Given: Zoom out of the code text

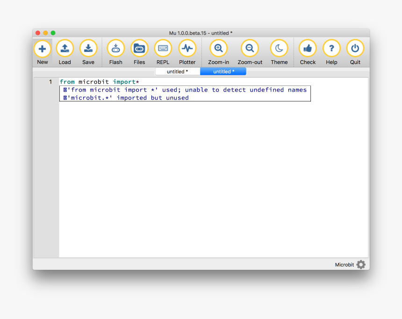Looking at the screenshot, I should (x=250, y=51).
